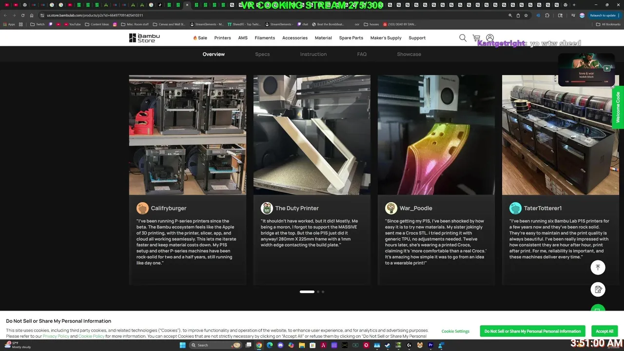Jump to the second carousel page dot
This screenshot has width=624, height=351.
318,292
